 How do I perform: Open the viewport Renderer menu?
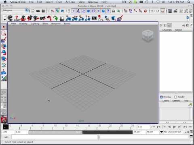(56, 24)
